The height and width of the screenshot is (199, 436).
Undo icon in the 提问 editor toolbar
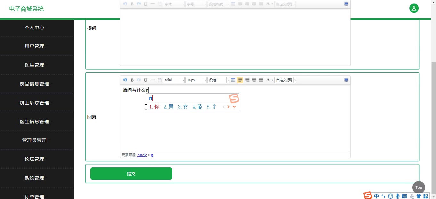(125, 4)
